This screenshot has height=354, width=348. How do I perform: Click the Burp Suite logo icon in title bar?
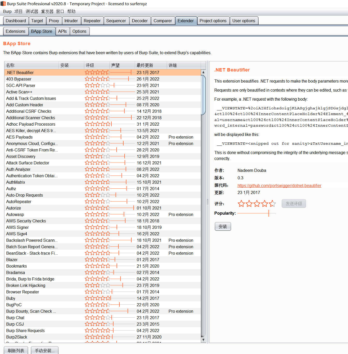click(x=3, y=4)
